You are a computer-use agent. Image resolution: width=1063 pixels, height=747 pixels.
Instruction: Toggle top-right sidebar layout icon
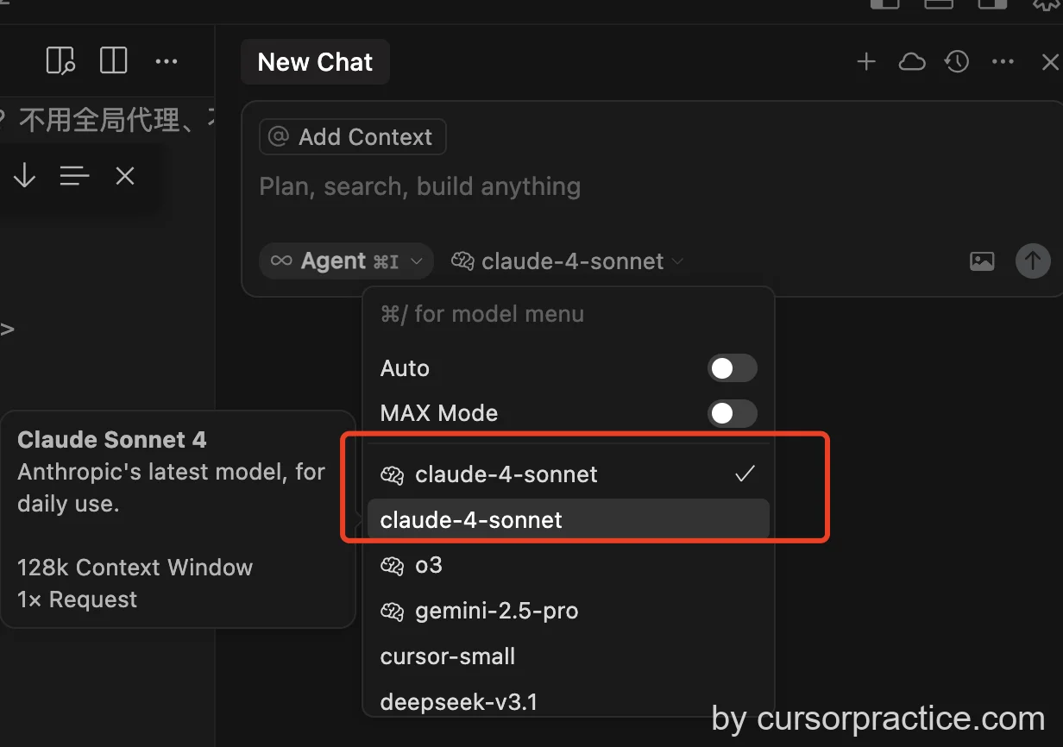coord(993,3)
